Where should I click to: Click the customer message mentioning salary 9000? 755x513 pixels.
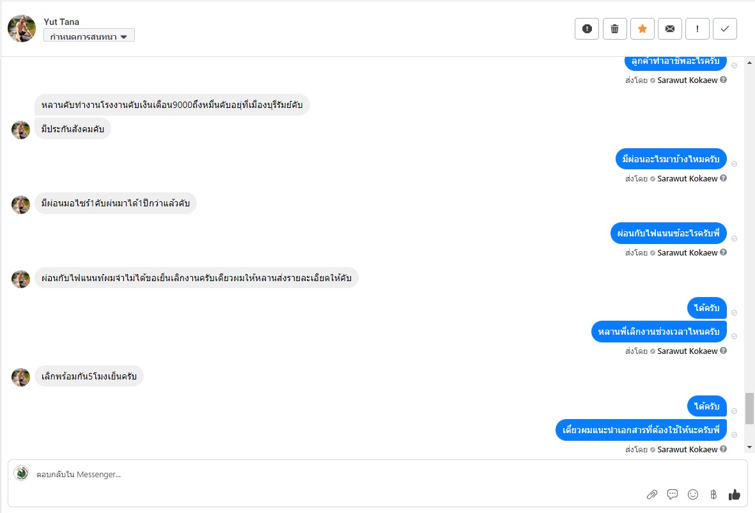click(172, 105)
